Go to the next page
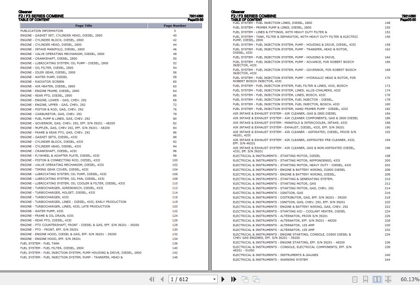This screenshot has height=285, width=420. point(223,279)
